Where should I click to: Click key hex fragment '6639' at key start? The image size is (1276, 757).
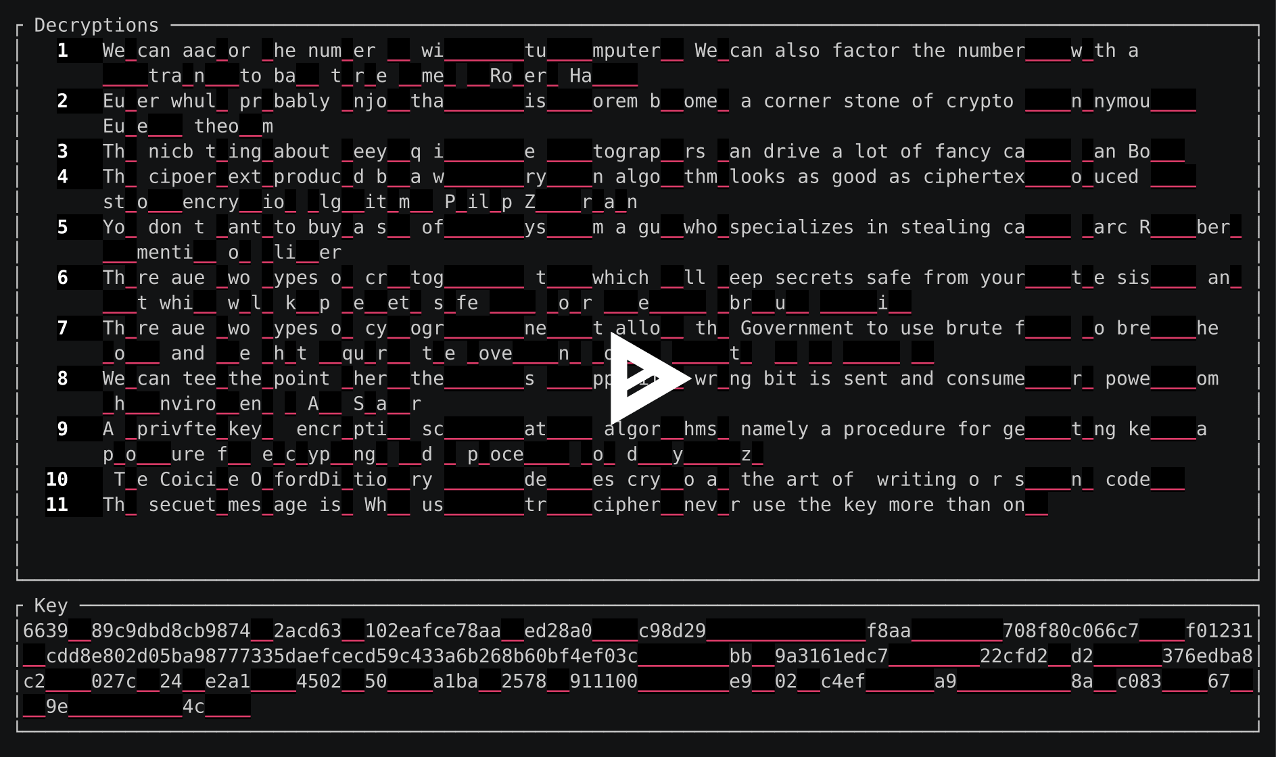tap(45, 631)
